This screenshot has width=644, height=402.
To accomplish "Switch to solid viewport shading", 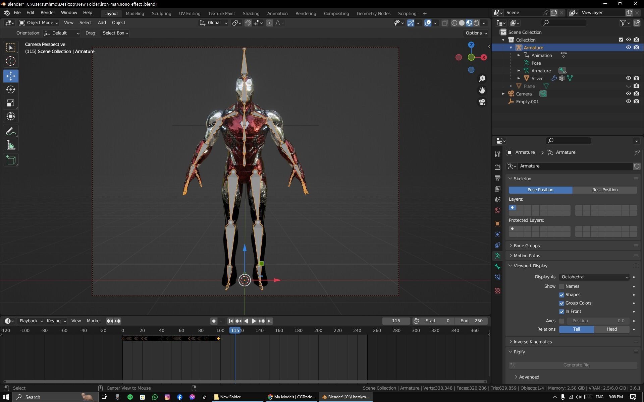I will point(462,23).
